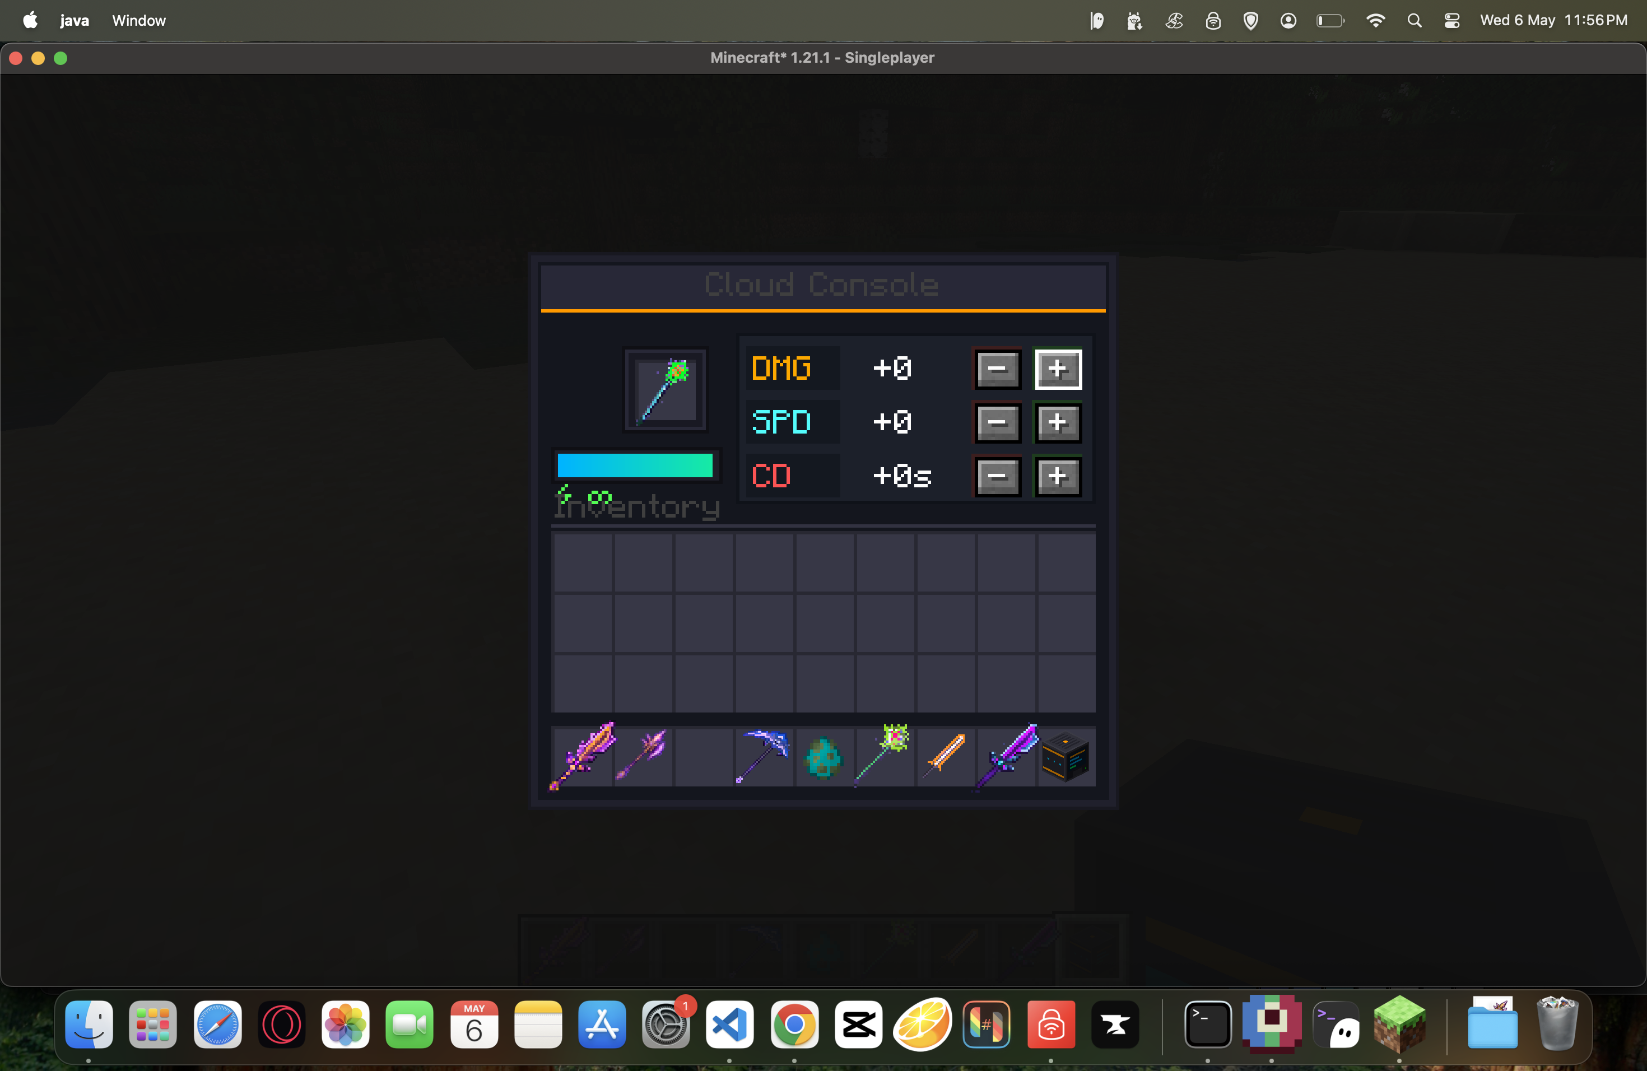
Task: Open the Trash in the Dock
Action: (x=1557, y=1023)
